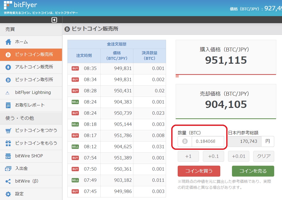
Task: Click the 価格 (BTC/JPY) ticker in the header
Action: (x=256, y=9)
